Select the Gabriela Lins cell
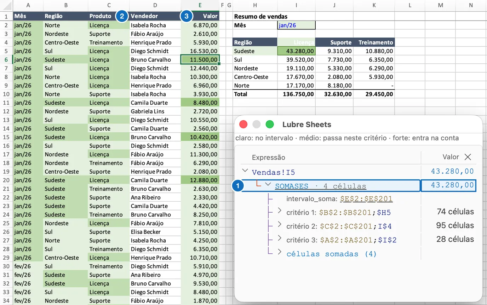The width and height of the screenshot is (487, 305). (x=155, y=111)
